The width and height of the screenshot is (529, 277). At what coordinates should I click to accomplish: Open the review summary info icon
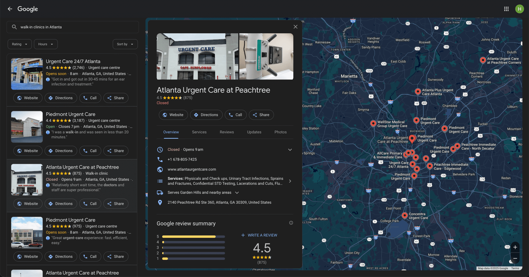291,223
